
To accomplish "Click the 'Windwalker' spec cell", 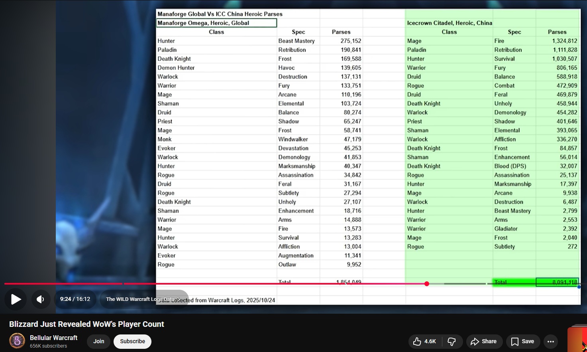I will 293,139.
